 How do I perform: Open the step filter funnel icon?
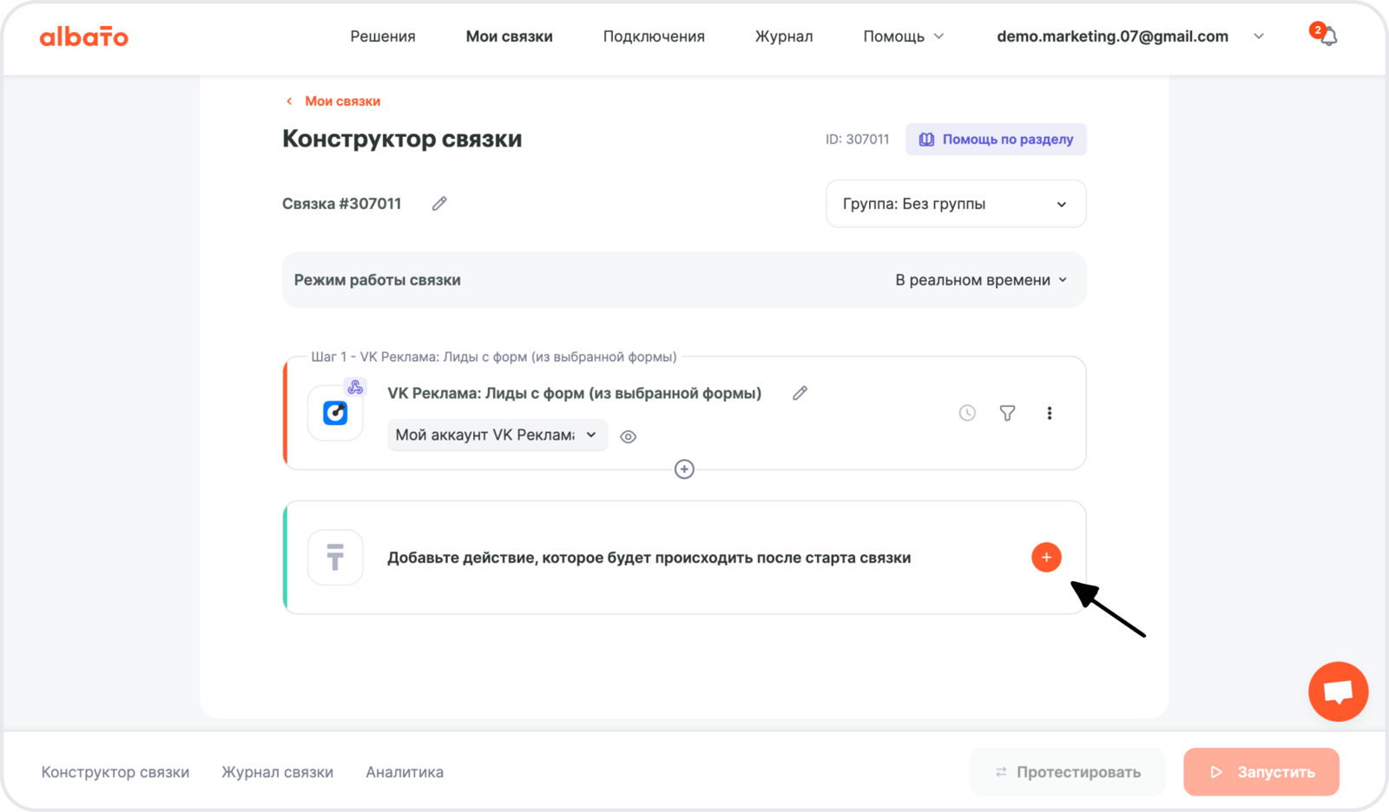(1007, 413)
